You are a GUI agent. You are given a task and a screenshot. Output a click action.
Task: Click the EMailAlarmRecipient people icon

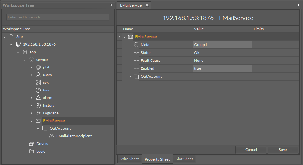pos(52,136)
